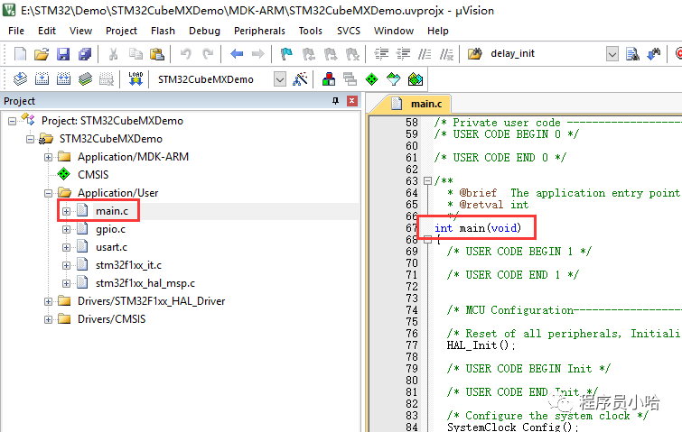Expand the Drivers/STM32F1xx_HAL_Driver folder

[49, 301]
